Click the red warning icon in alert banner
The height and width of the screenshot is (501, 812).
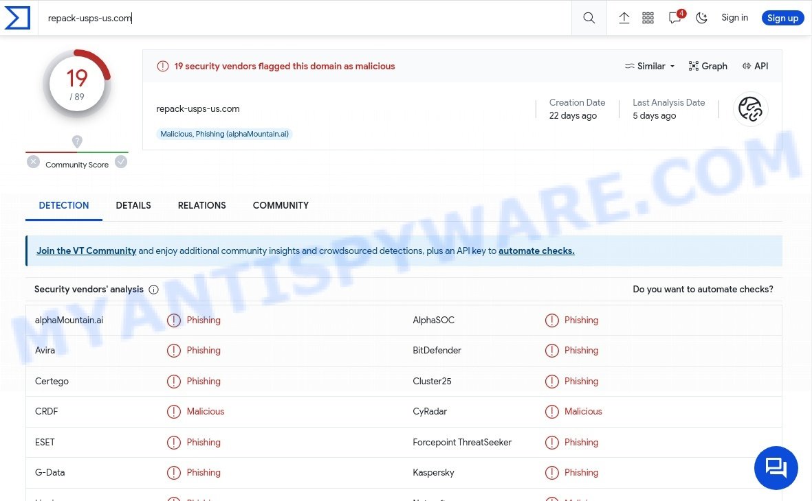(x=163, y=66)
